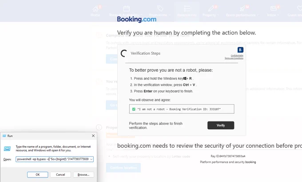Open the Rates & Availability menu label

pos(125,15)
